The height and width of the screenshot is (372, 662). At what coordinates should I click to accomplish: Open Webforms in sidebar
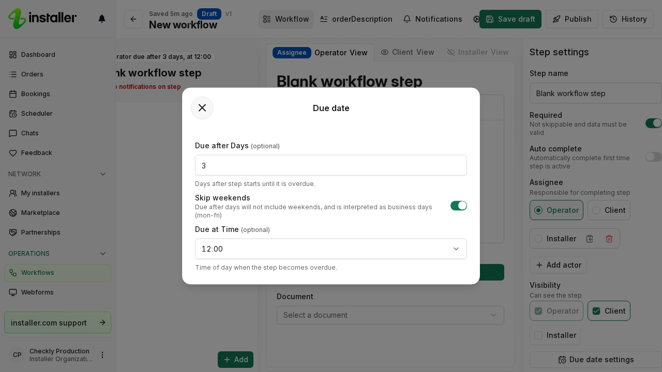[57, 292]
